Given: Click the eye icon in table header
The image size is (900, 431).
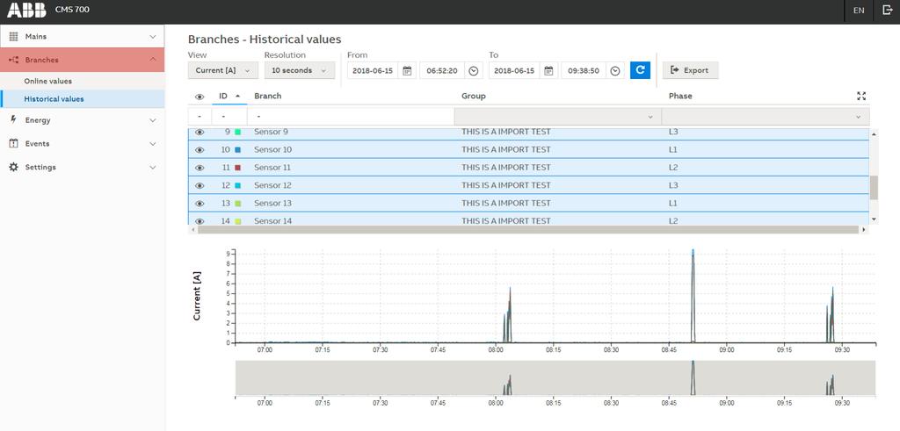Looking at the screenshot, I should coord(200,97).
